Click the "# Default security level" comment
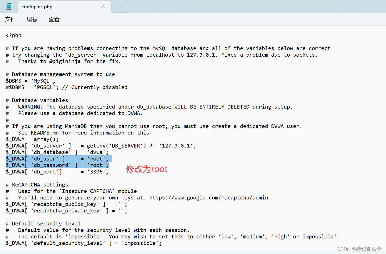Image resolution: width=386 pixels, height=254 pixels. click(x=43, y=224)
